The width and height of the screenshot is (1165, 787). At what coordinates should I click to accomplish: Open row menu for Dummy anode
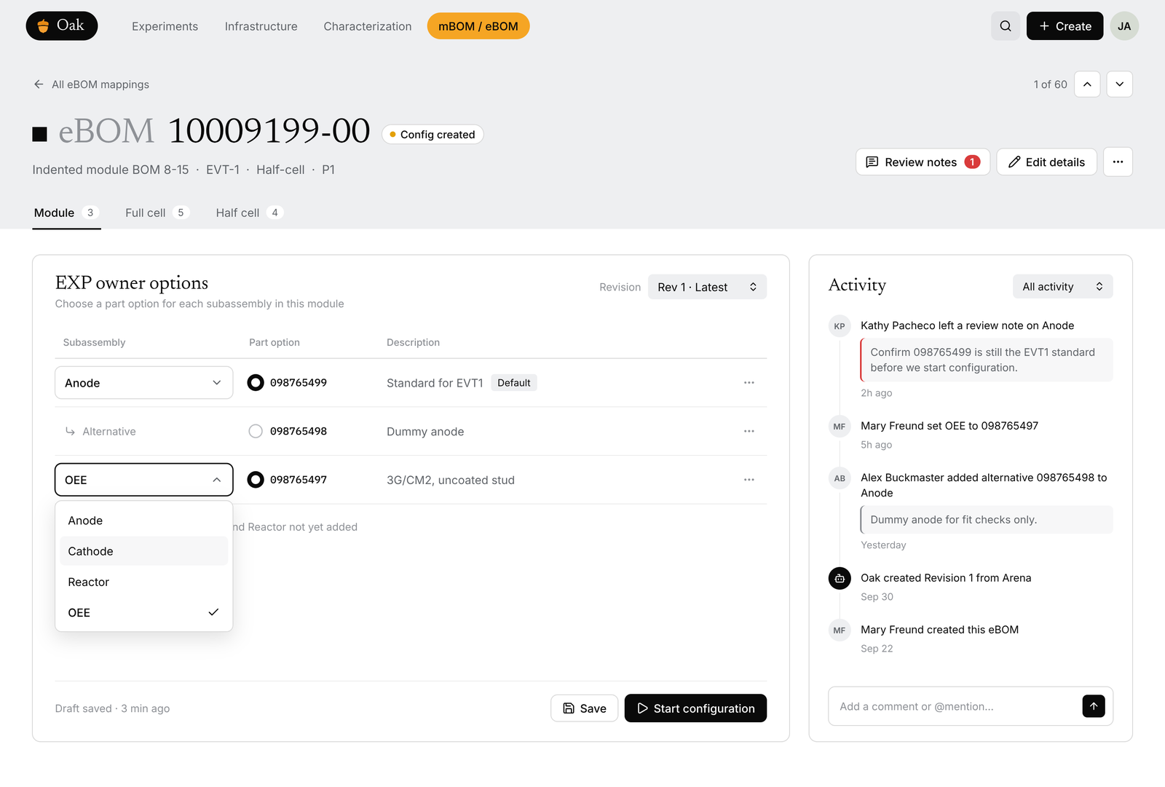[749, 432]
